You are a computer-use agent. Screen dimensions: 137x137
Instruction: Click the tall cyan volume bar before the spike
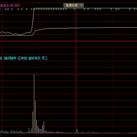tap(29, 130)
